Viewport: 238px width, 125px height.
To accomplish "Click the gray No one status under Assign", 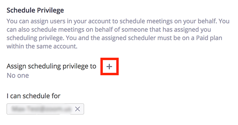I will [18, 76].
